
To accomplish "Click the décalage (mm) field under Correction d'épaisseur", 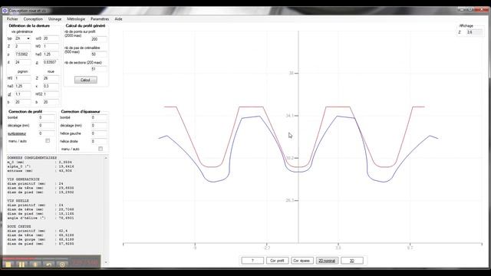I will point(99,125).
